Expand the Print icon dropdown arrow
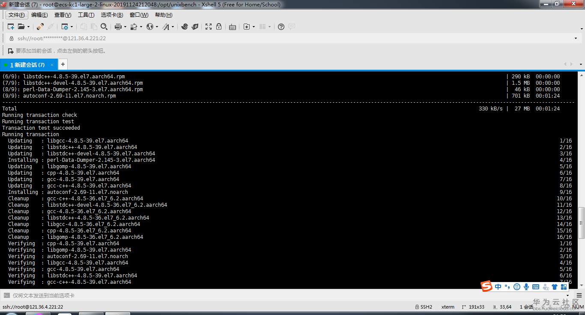This screenshot has height=315, width=585. click(x=125, y=27)
